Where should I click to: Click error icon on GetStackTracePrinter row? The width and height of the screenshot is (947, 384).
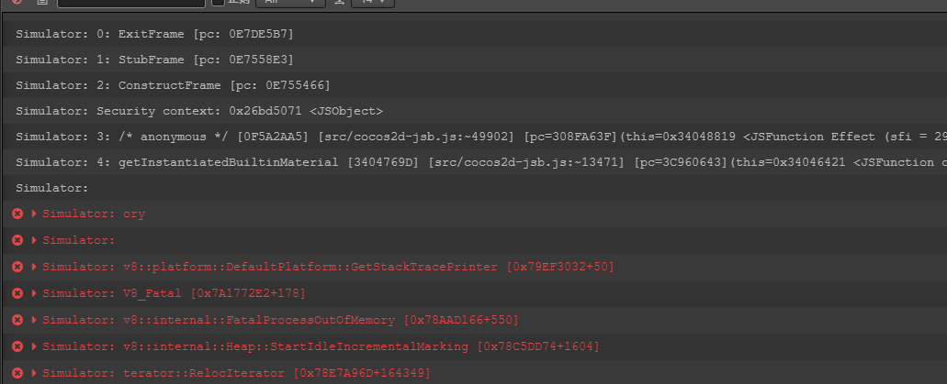(x=17, y=267)
